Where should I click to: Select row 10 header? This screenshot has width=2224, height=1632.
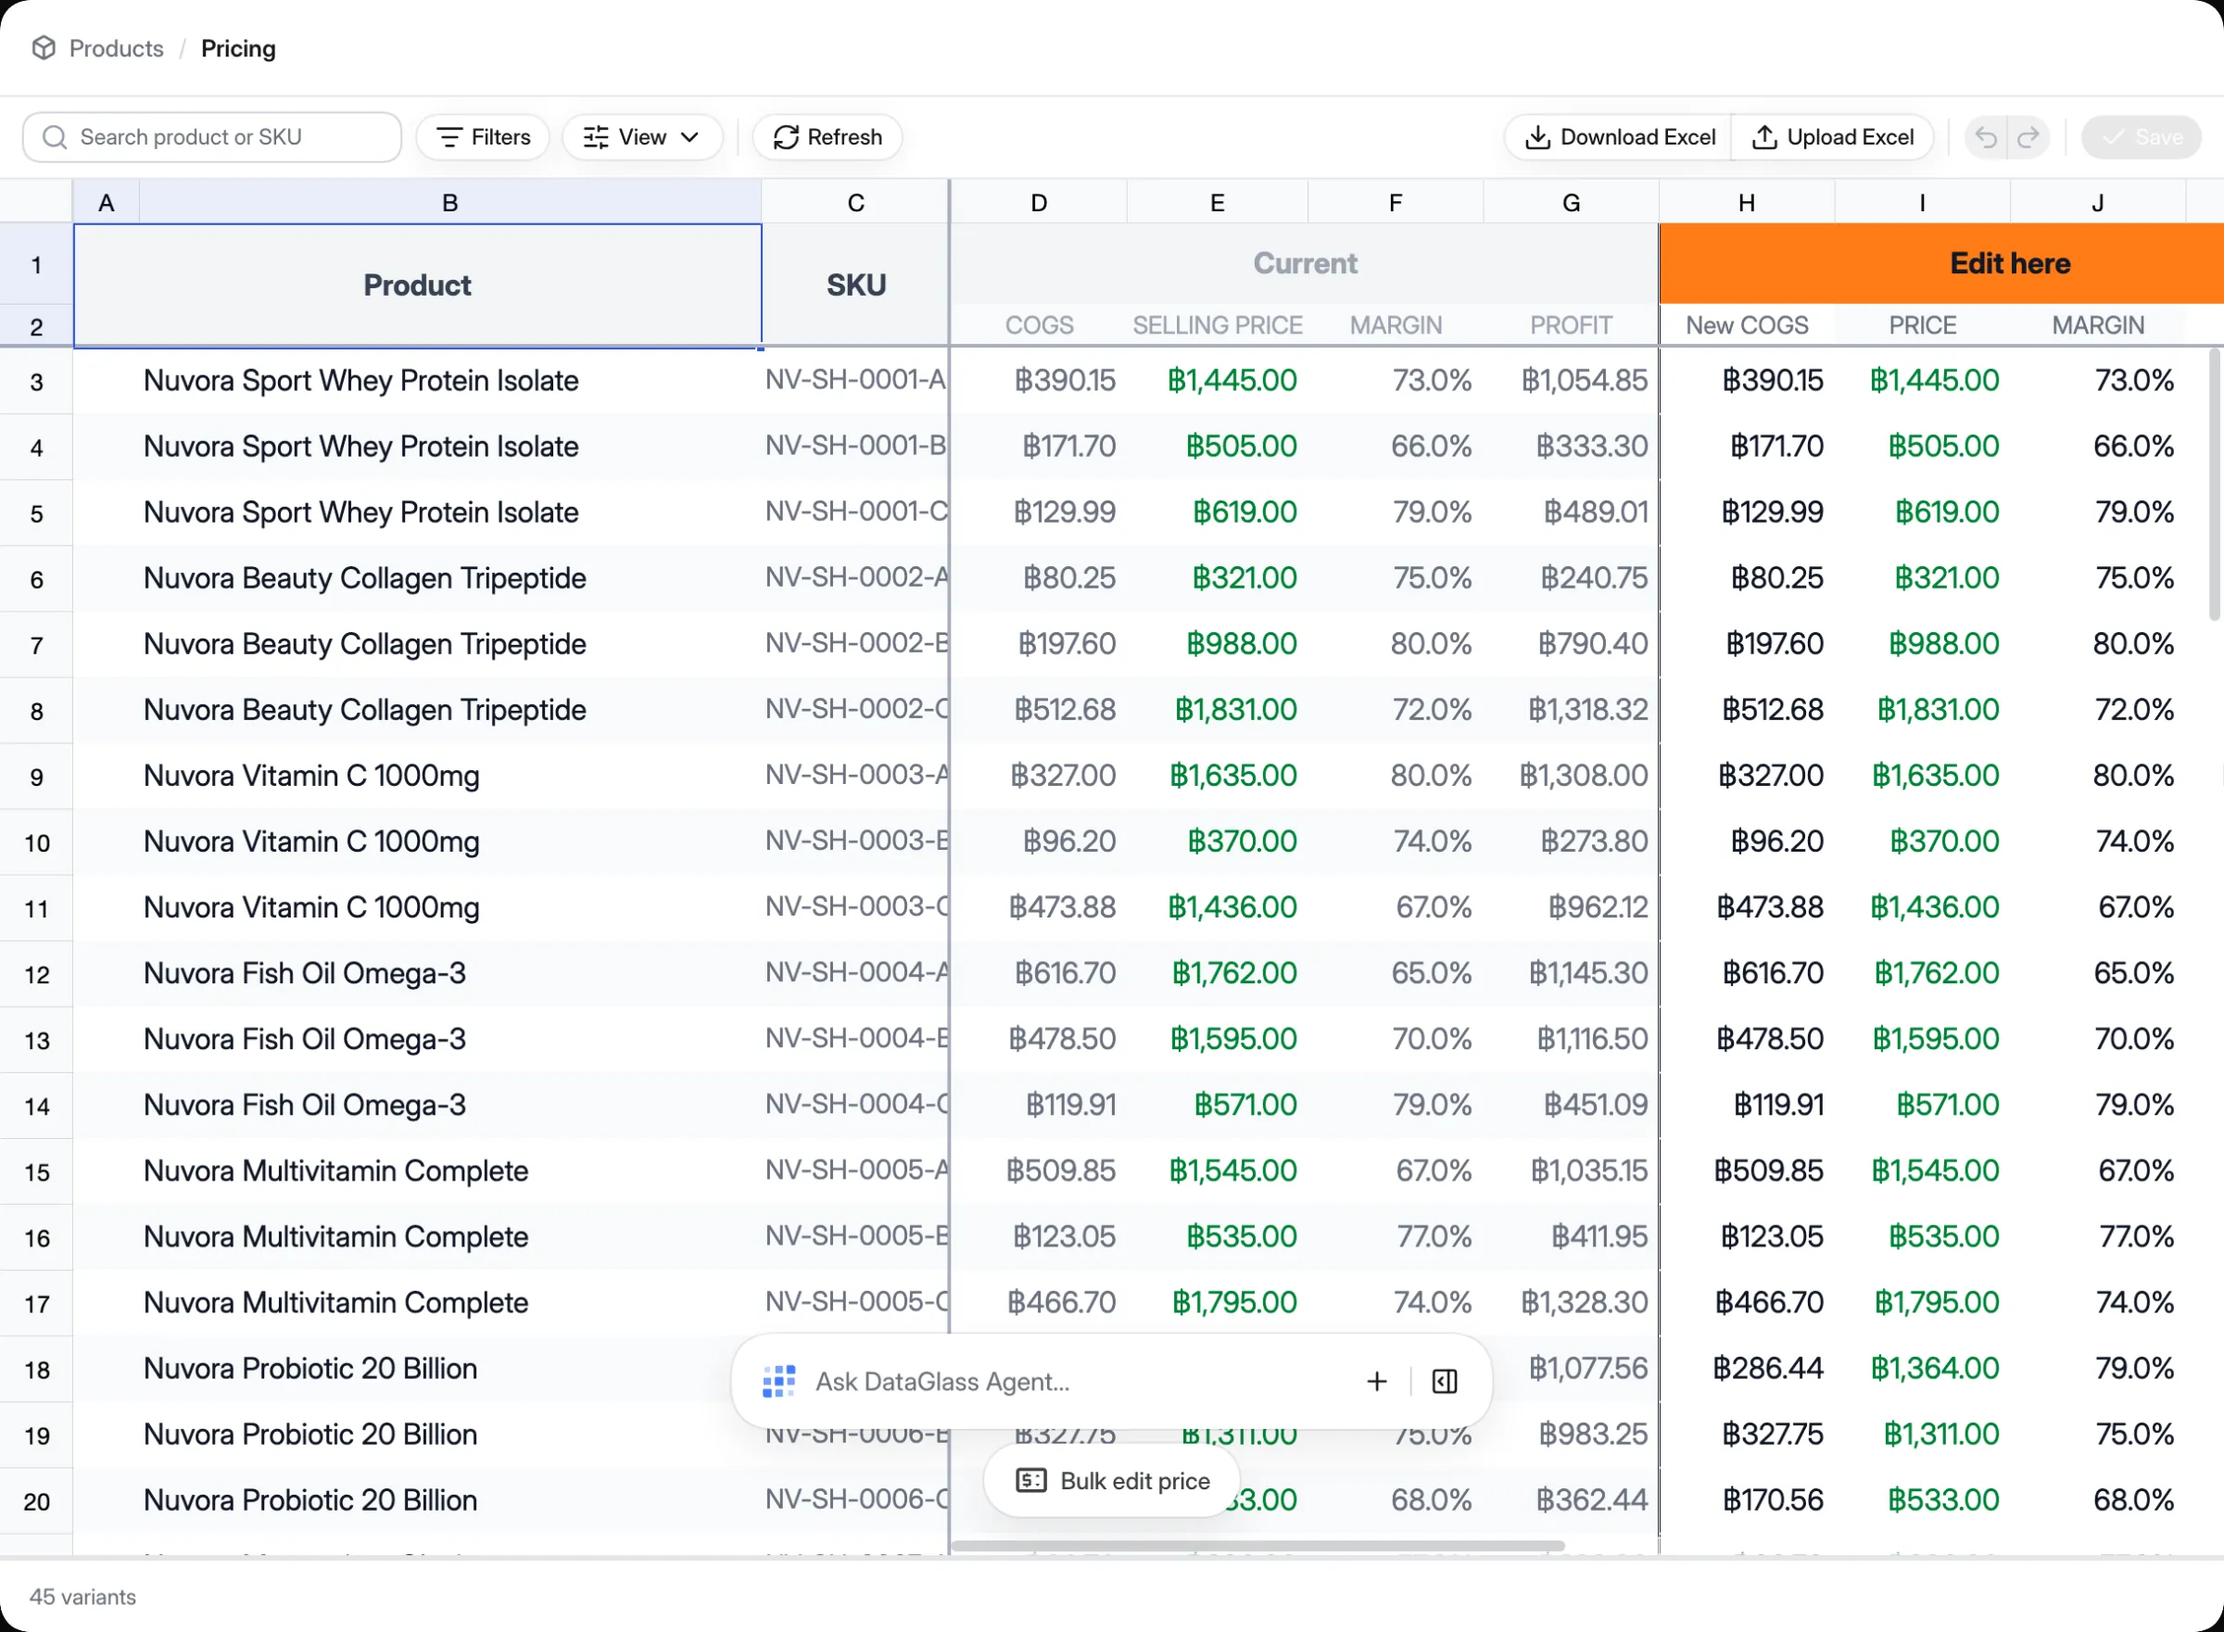click(x=36, y=842)
